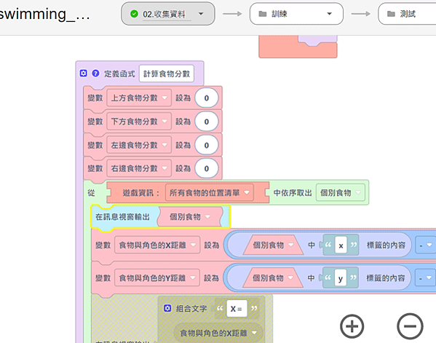Open minus operator dropdown in X distance row
The height and width of the screenshot is (343, 436).
click(426, 245)
